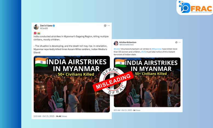The height and width of the screenshot is (128, 213).
Task: Open the #Myanmar hashtag link
Action: 157,49
